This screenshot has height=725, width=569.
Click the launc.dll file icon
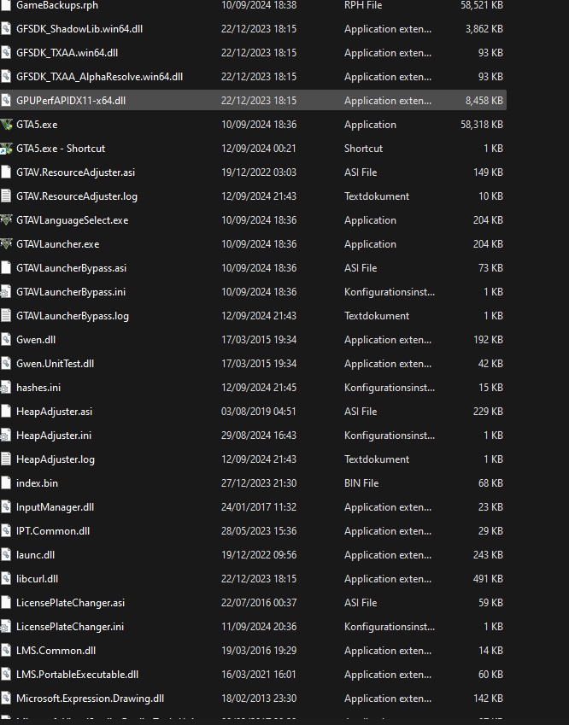[x=5, y=555]
